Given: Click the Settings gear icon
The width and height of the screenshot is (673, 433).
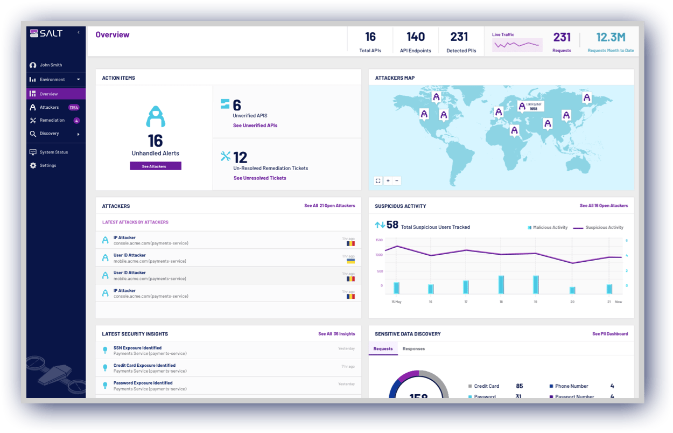Looking at the screenshot, I should click(x=33, y=165).
